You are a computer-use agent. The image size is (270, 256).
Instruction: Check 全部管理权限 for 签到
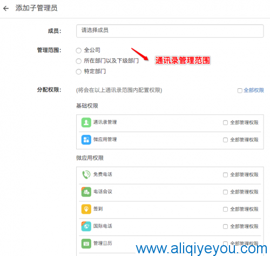[x=225, y=209]
